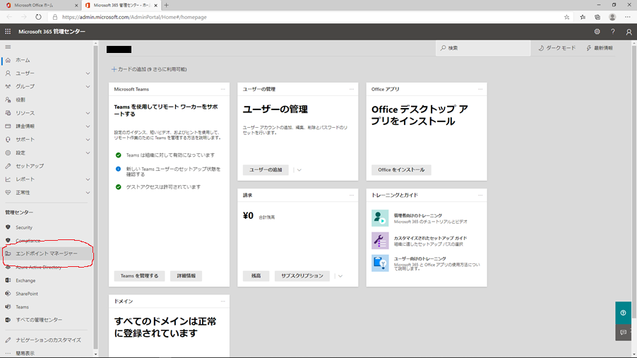
Task: Click the Security shield icon
Action: 8,227
